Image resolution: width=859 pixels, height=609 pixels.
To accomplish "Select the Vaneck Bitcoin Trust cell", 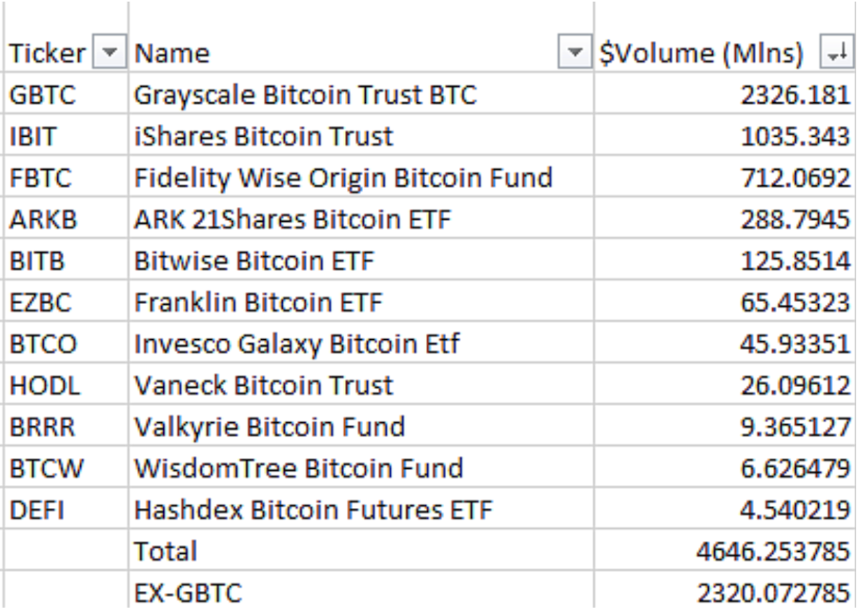I will point(361,384).
